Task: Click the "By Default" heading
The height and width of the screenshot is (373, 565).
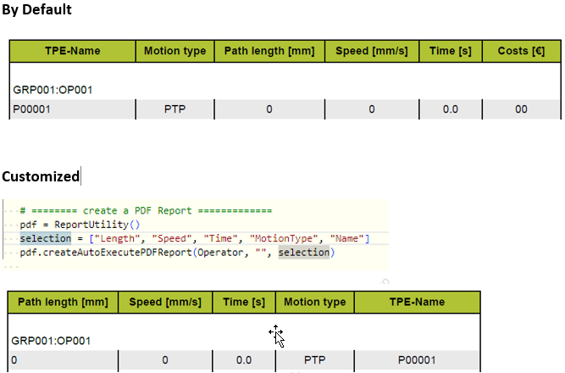Action: (36, 10)
